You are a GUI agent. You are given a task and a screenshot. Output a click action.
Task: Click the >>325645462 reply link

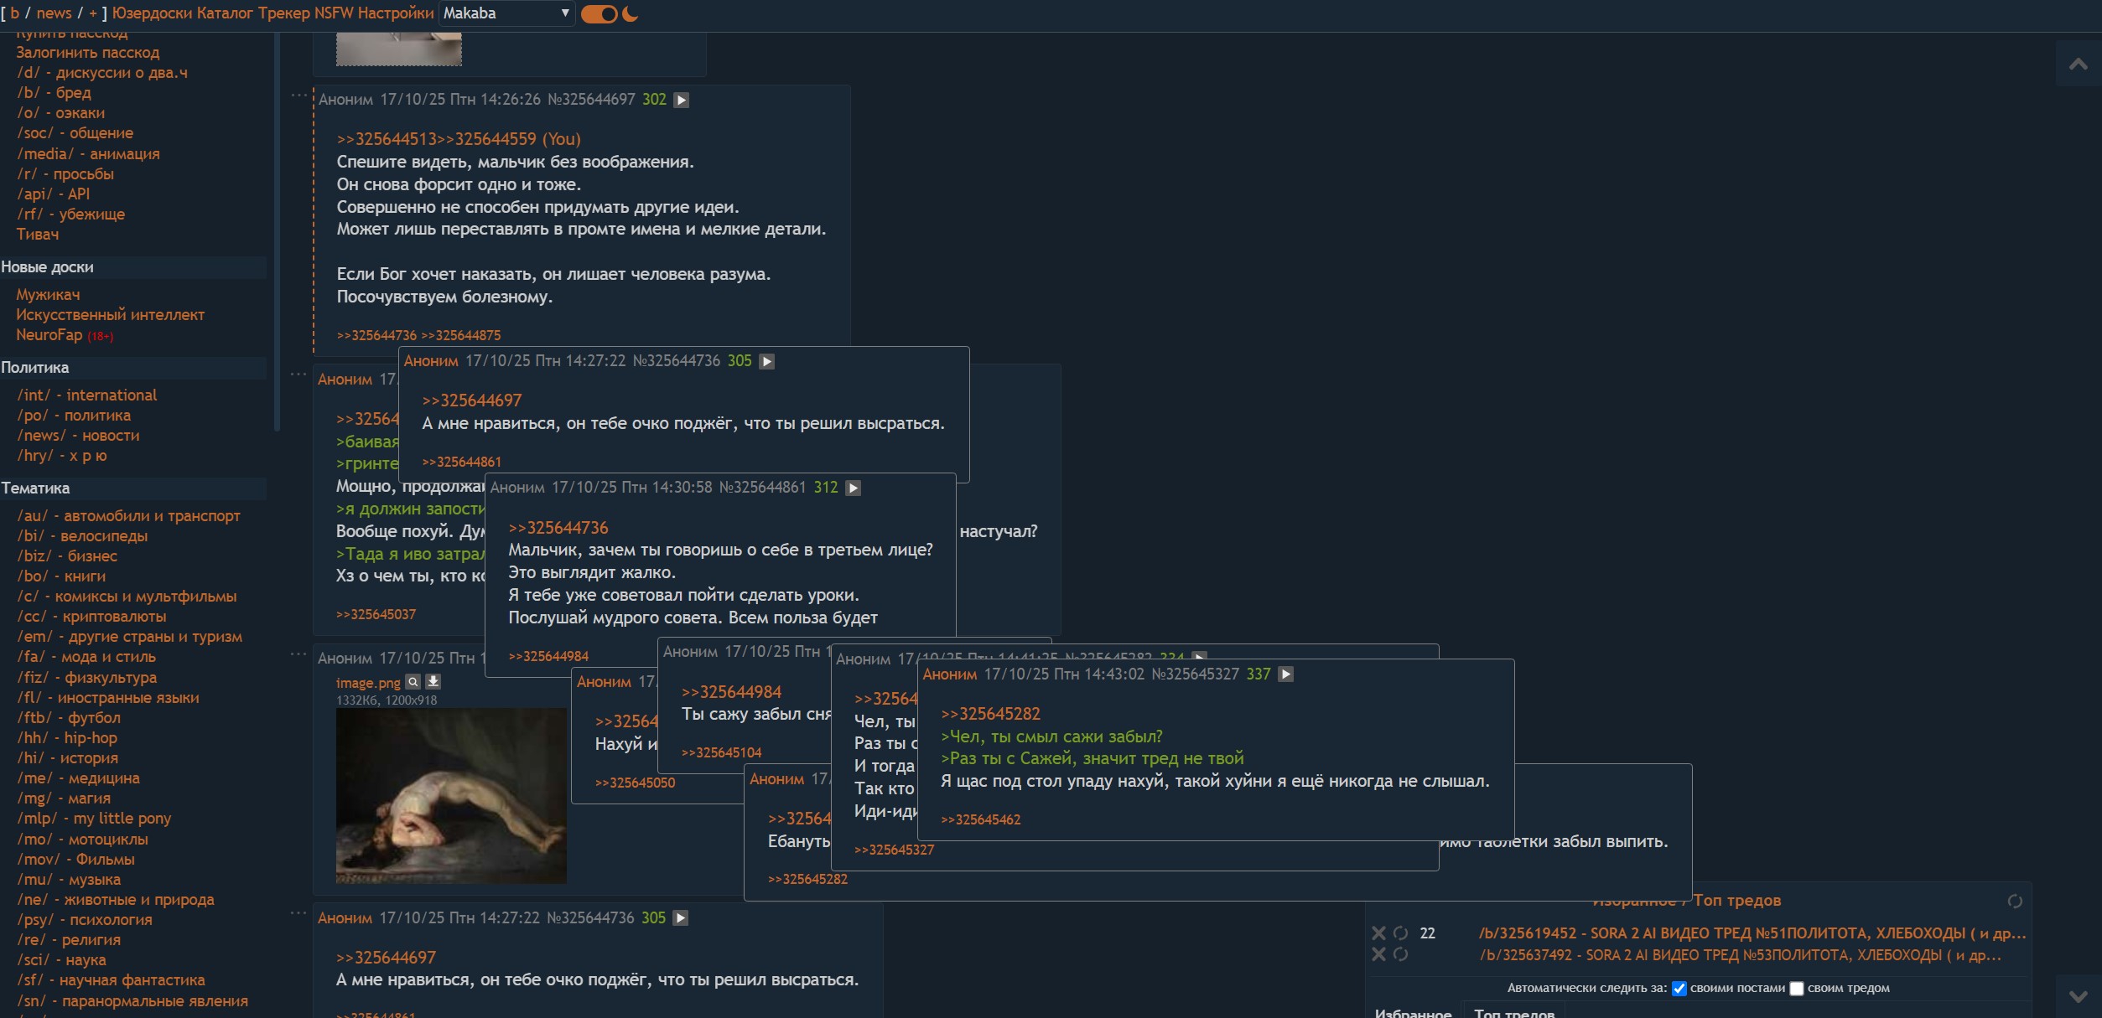[980, 820]
